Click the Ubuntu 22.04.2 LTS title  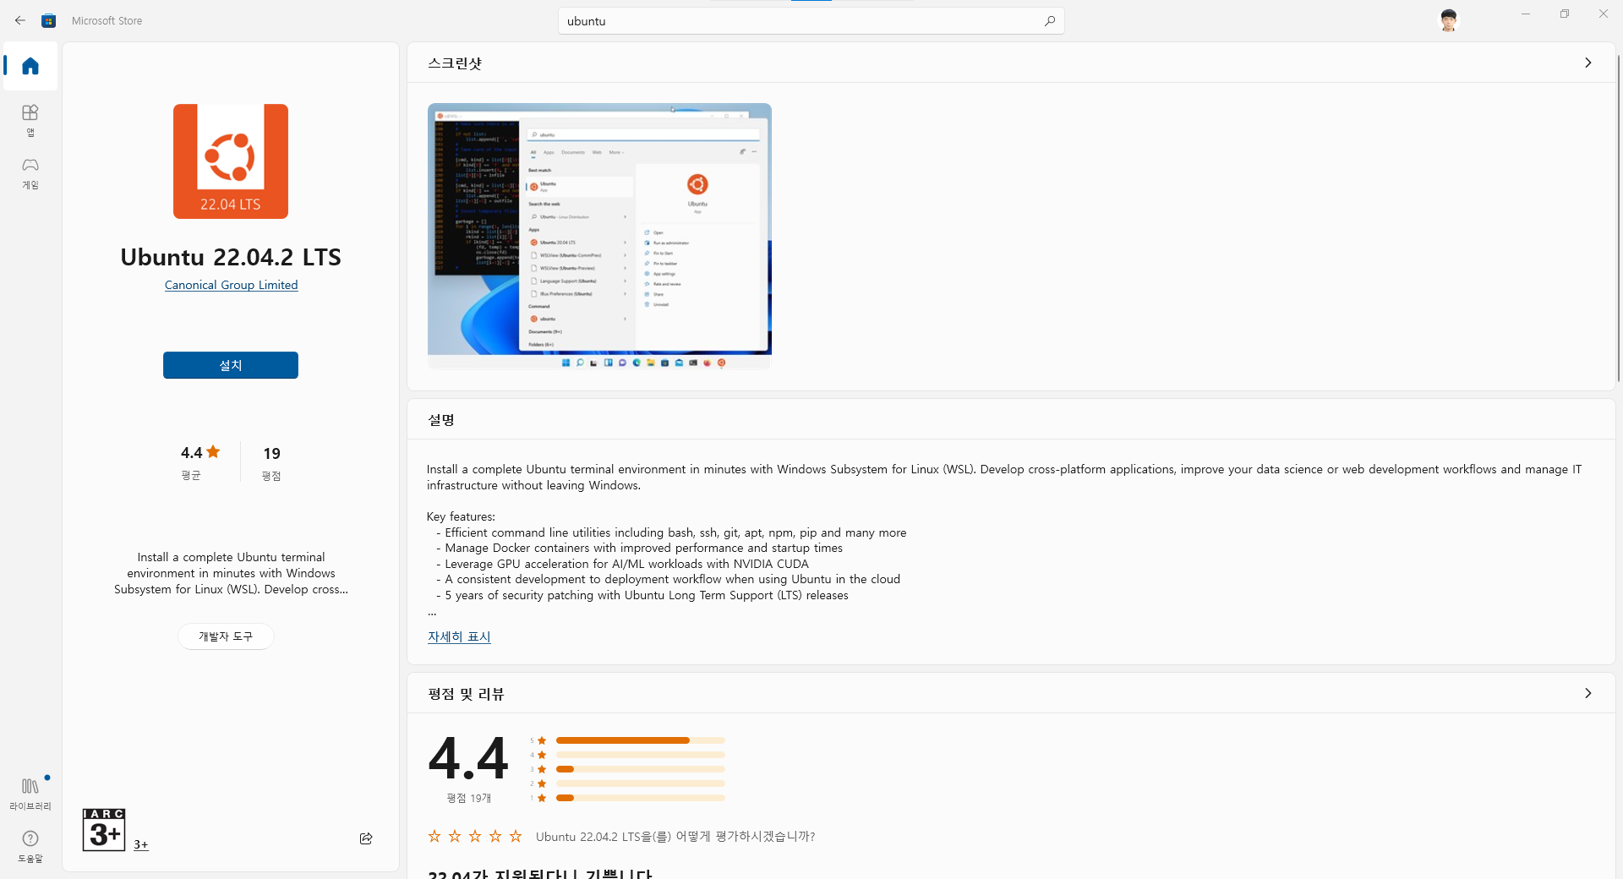[x=231, y=257]
